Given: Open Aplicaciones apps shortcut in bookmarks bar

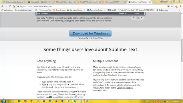Looking at the screenshot, I should point(7,10).
